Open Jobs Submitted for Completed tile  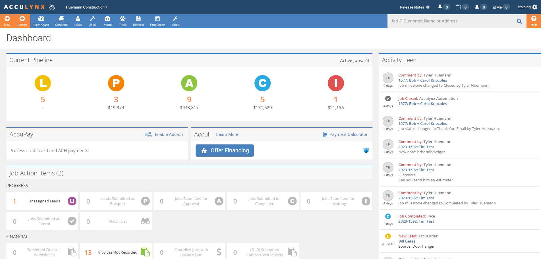click(263, 201)
